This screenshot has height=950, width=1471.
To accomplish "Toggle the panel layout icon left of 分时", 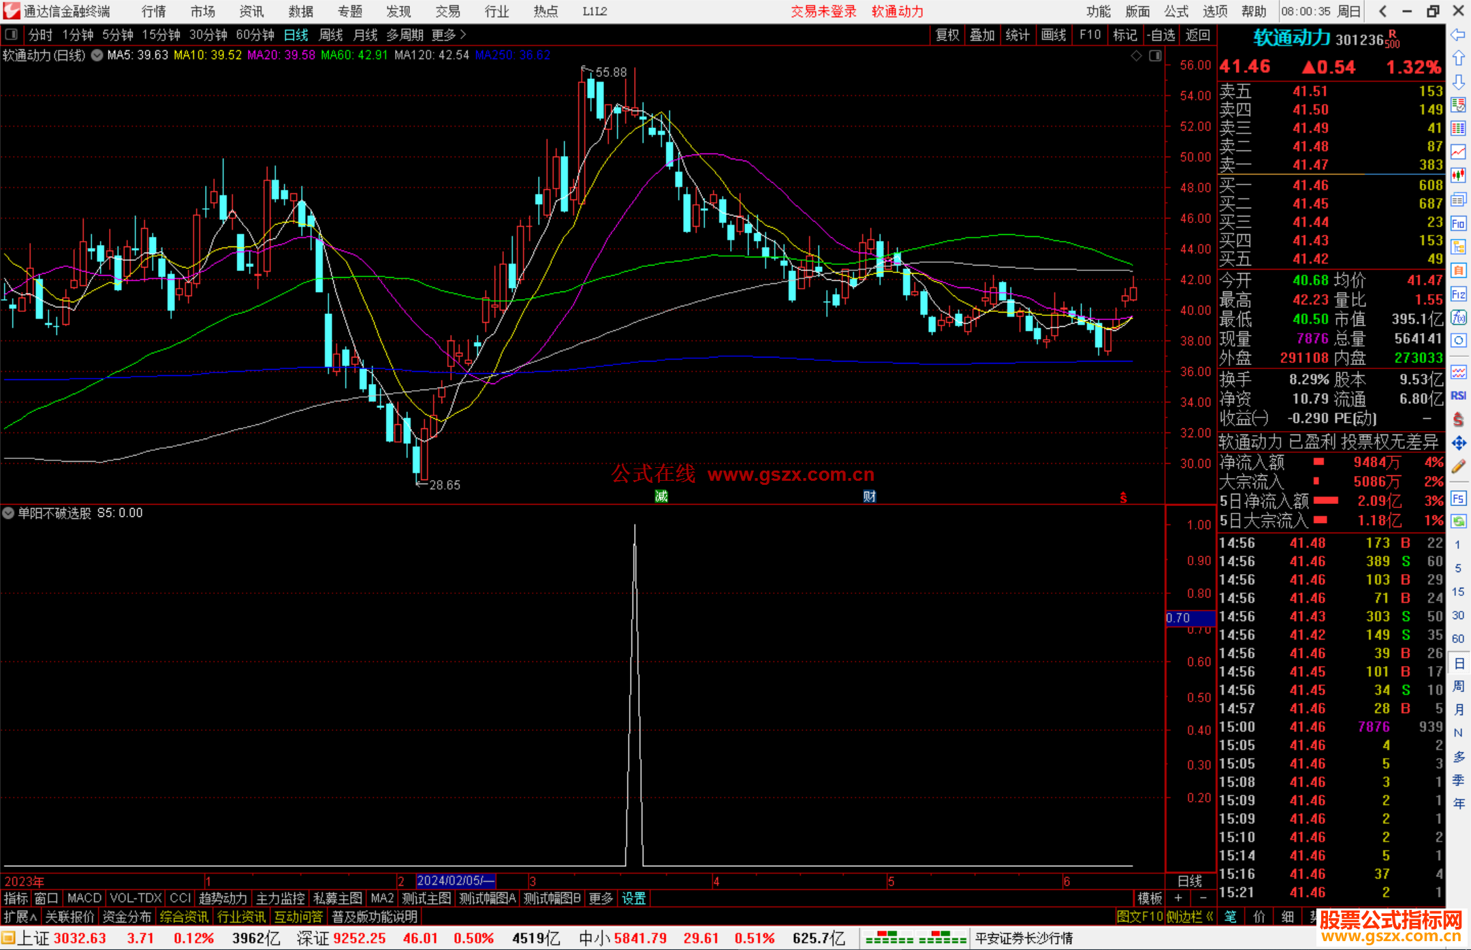I will tap(11, 34).
